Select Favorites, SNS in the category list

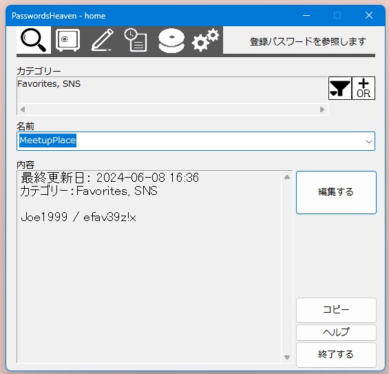click(49, 84)
